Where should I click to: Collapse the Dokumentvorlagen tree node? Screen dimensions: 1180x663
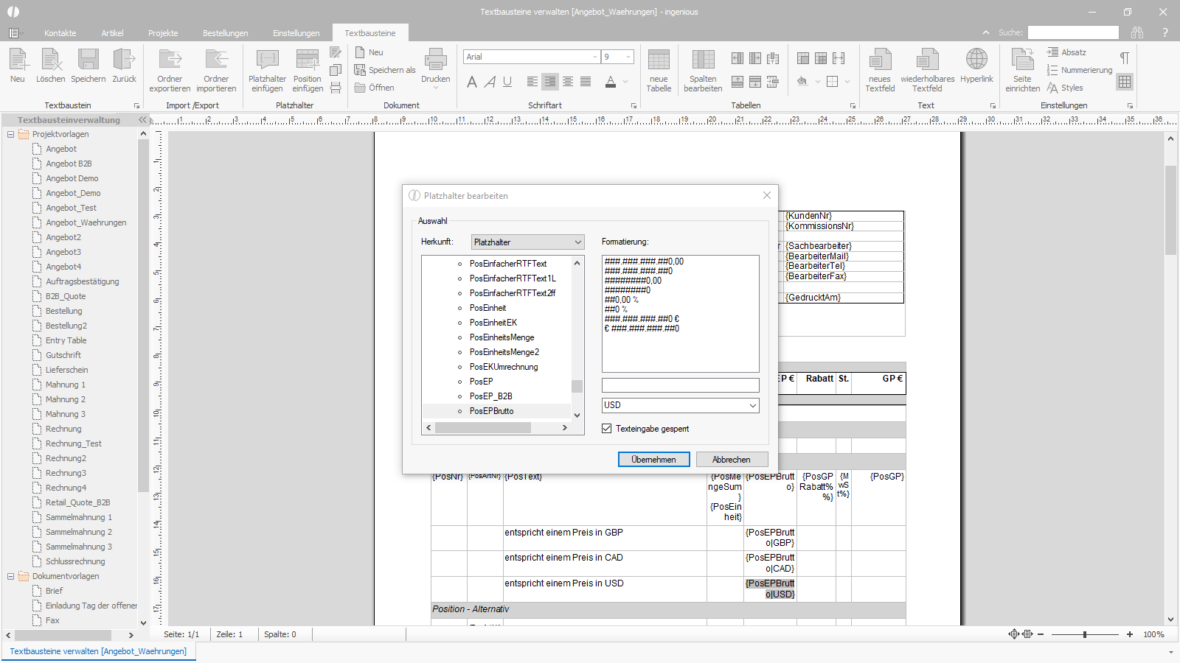(10, 576)
